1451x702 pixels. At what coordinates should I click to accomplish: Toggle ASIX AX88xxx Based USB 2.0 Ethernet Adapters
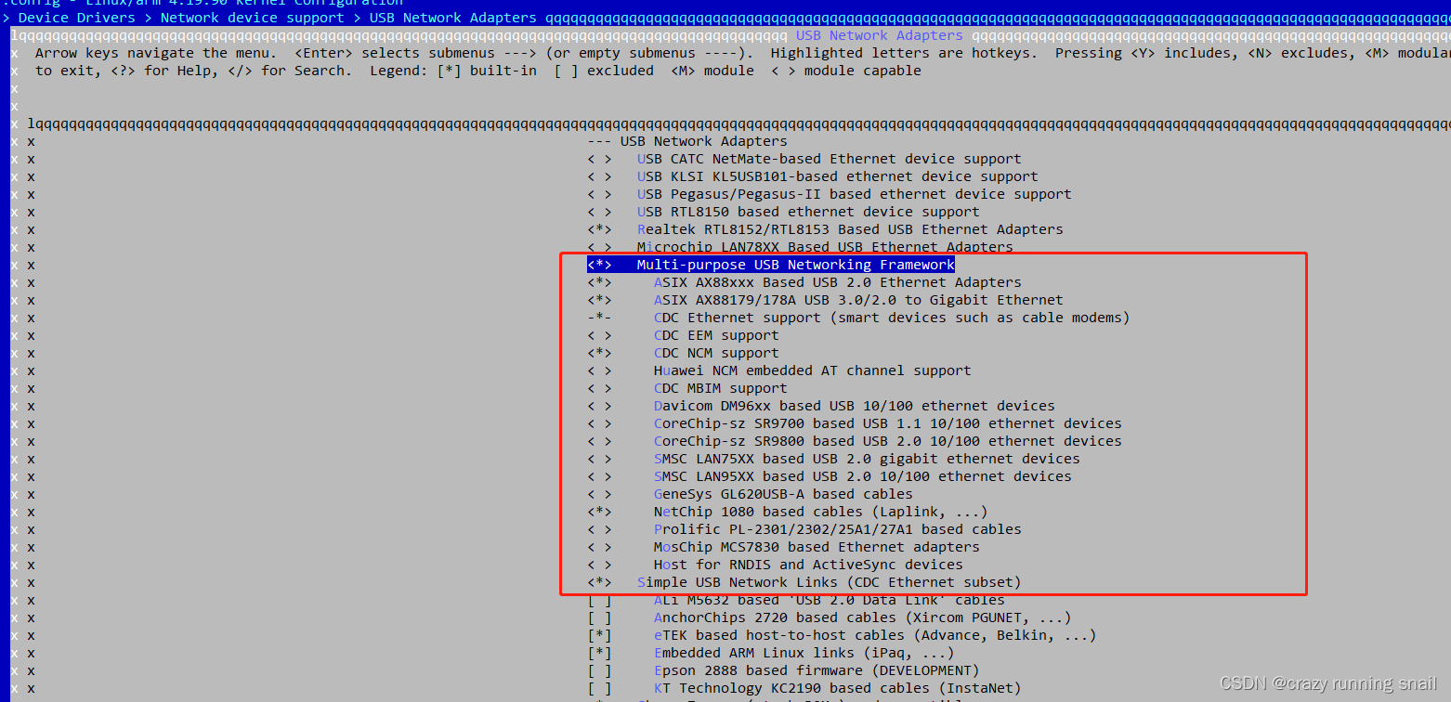[804, 282]
